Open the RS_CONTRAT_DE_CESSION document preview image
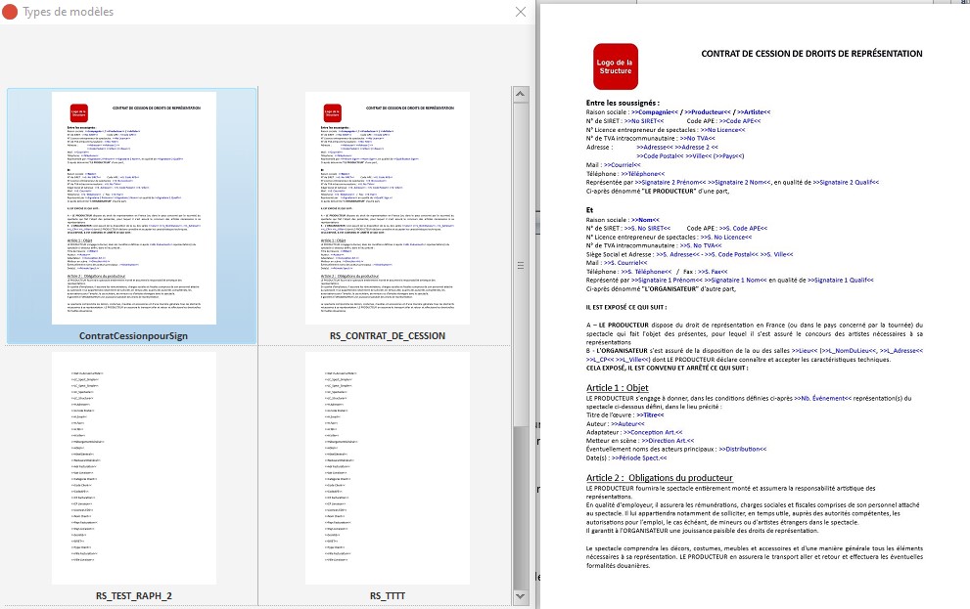970x609 pixels. pos(388,207)
